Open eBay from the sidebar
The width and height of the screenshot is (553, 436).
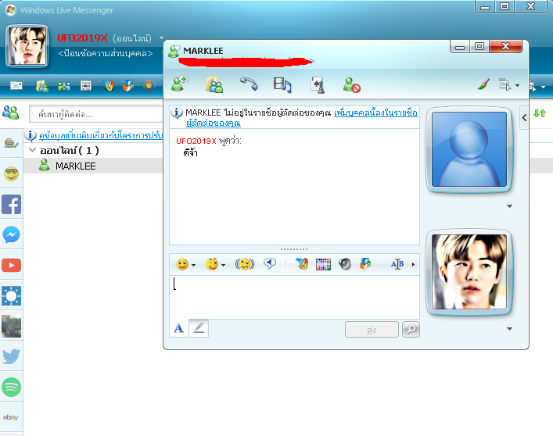pos(11,417)
